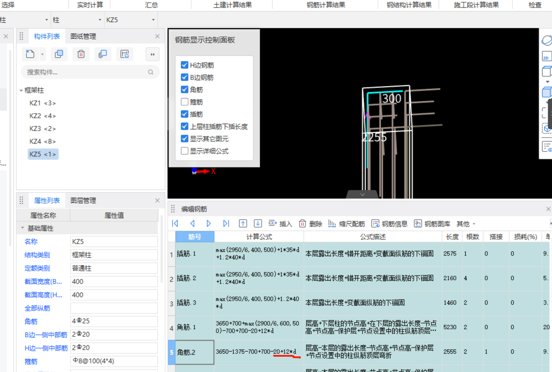Move rebar row up
Image resolution: width=552 pixels, height=372 pixels.
[243, 223]
